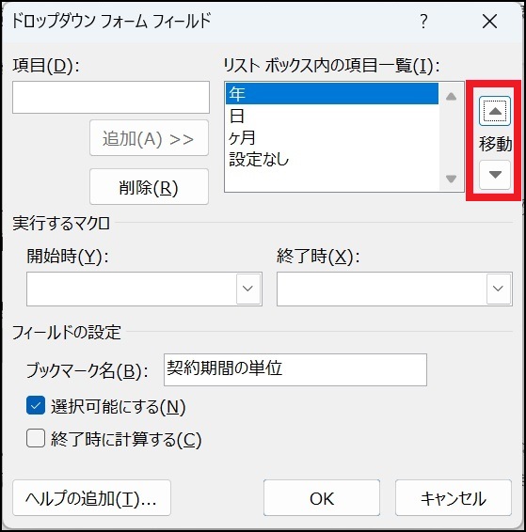Select 設定なし in the list box
Screen dimensions: 526x532
[332, 159]
